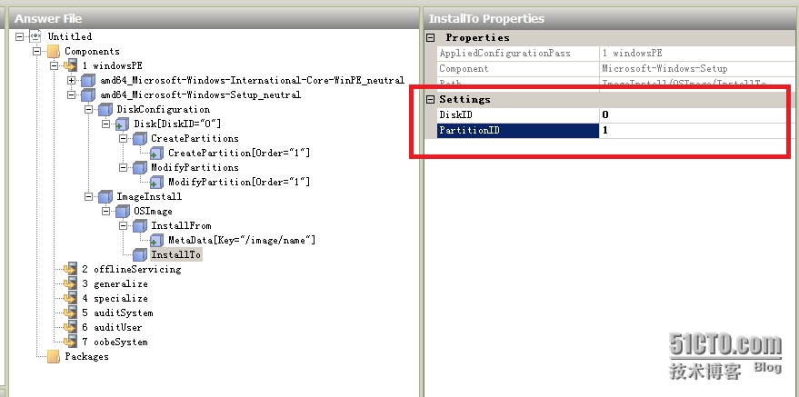Collapse the Untitled root node
Screen dimensions: 799x397
tap(19, 36)
